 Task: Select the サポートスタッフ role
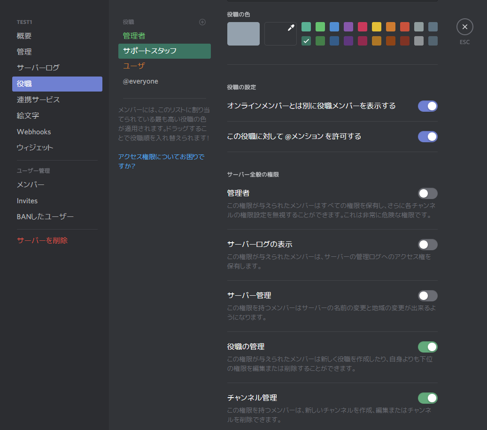pos(165,51)
